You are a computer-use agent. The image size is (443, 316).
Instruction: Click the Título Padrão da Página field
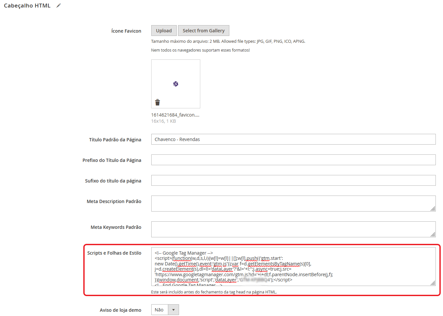293,139
